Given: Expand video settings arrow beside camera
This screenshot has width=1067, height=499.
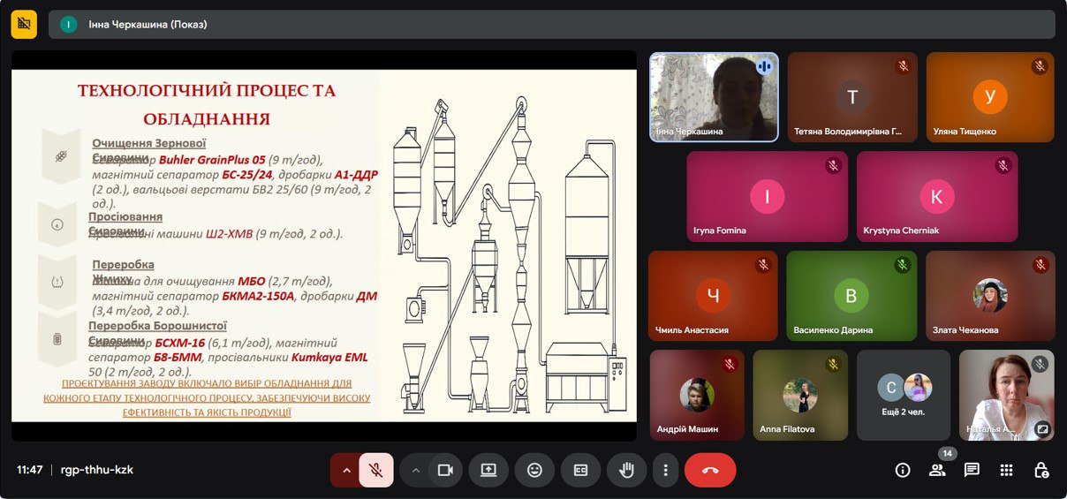Looking at the screenshot, I should tap(415, 470).
